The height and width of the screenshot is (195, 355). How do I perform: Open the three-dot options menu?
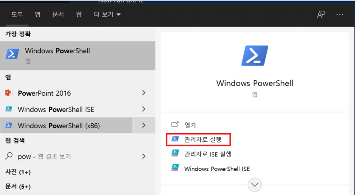(x=340, y=14)
